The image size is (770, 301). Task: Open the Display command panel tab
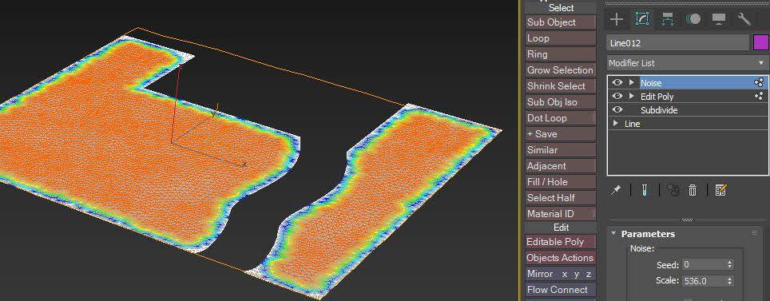pos(718,19)
